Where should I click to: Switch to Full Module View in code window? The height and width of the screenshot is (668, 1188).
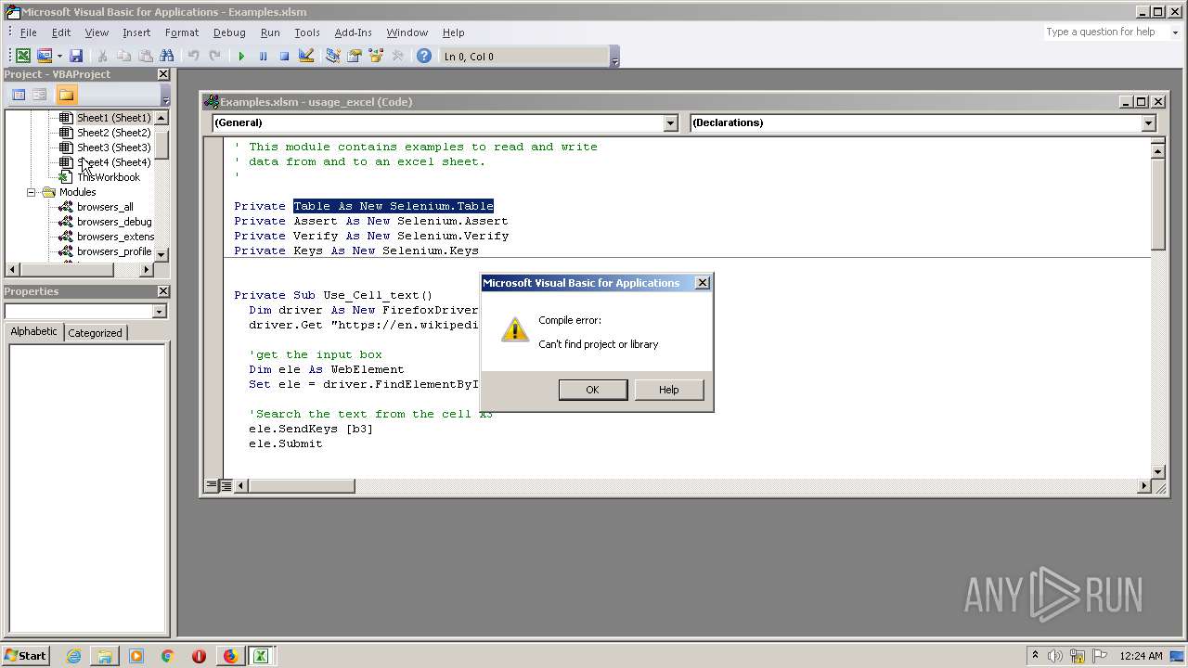[226, 485]
